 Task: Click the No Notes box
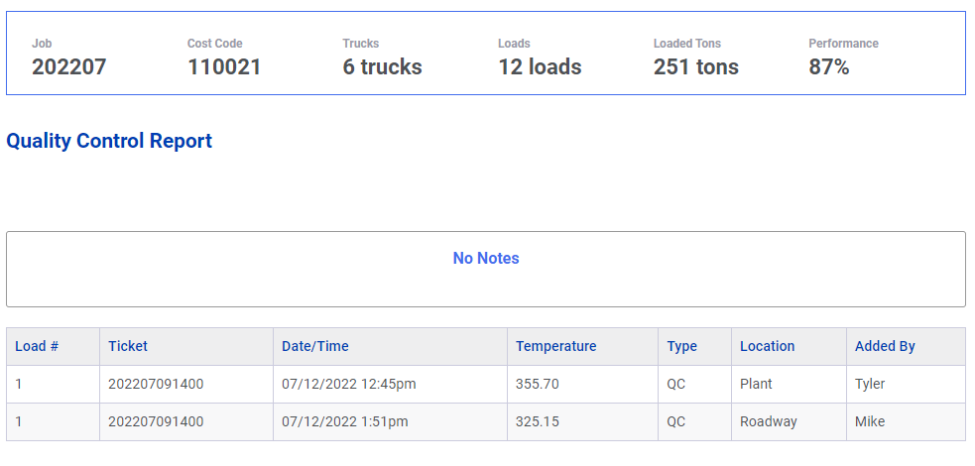point(486,269)
